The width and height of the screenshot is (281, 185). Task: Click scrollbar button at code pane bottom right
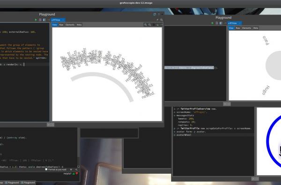pos(78,167)
